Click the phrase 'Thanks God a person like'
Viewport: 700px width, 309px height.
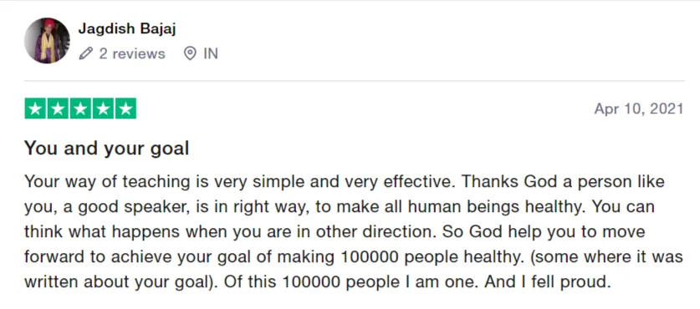(x=563, y=182)
